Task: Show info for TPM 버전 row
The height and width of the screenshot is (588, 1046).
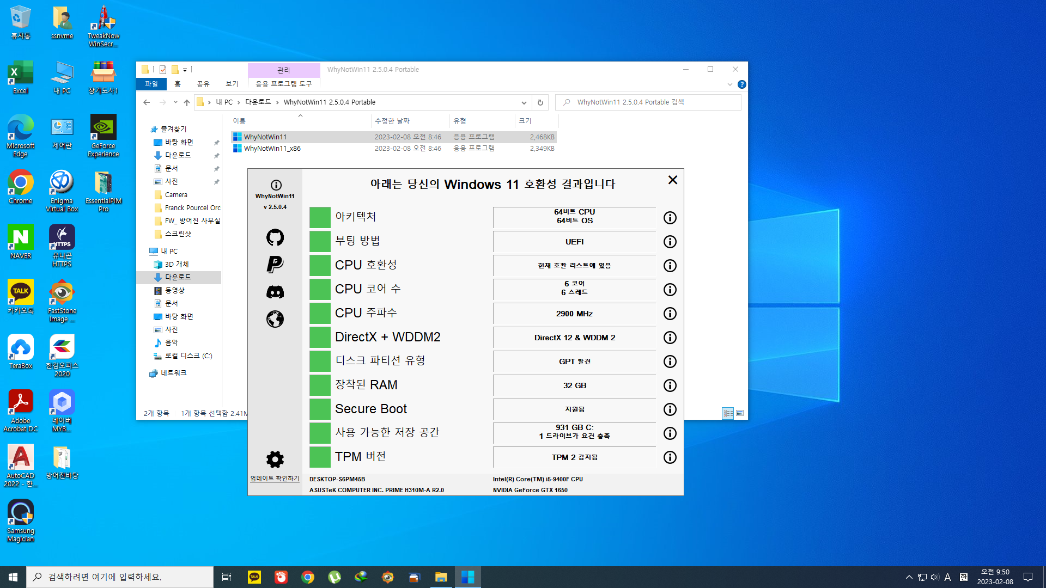Action: (x=670, y=457)
